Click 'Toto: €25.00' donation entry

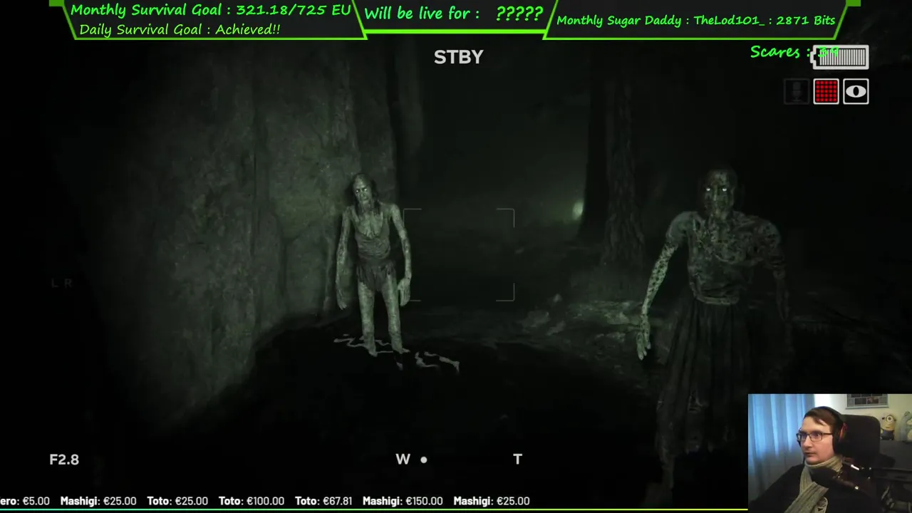click(x=177, y=501)
